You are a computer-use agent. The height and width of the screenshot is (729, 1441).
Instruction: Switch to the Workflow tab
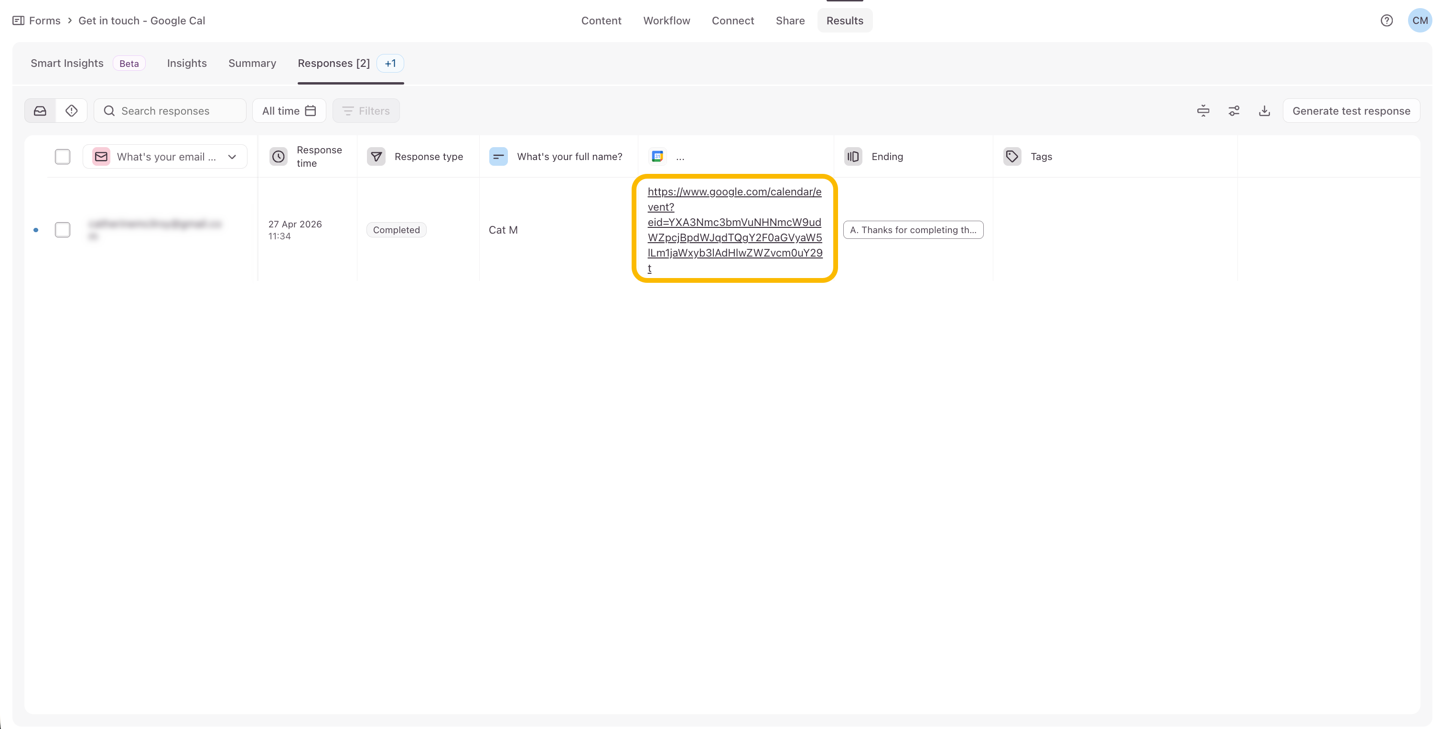(x=666, y=21)
